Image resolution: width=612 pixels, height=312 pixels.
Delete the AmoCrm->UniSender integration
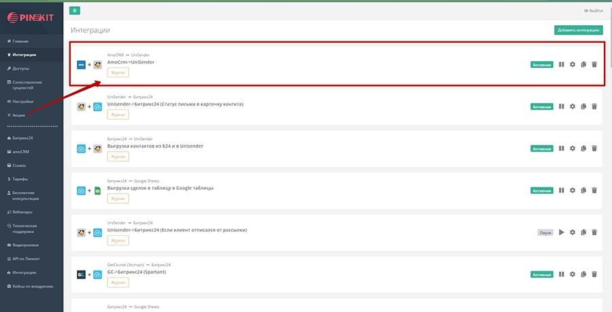click(x=594, y=65)
